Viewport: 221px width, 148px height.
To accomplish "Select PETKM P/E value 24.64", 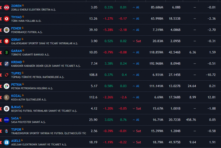I will coord(192,86).
